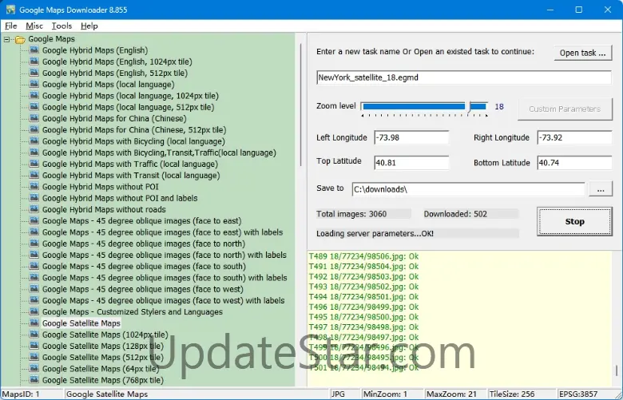Open the Help menu
Viewport: 623px width, 400px height.
89,26
